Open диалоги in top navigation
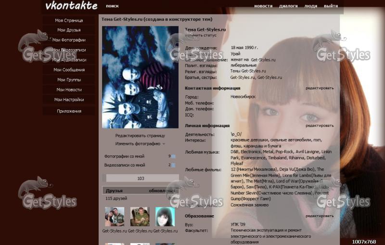 coord(288,6)
